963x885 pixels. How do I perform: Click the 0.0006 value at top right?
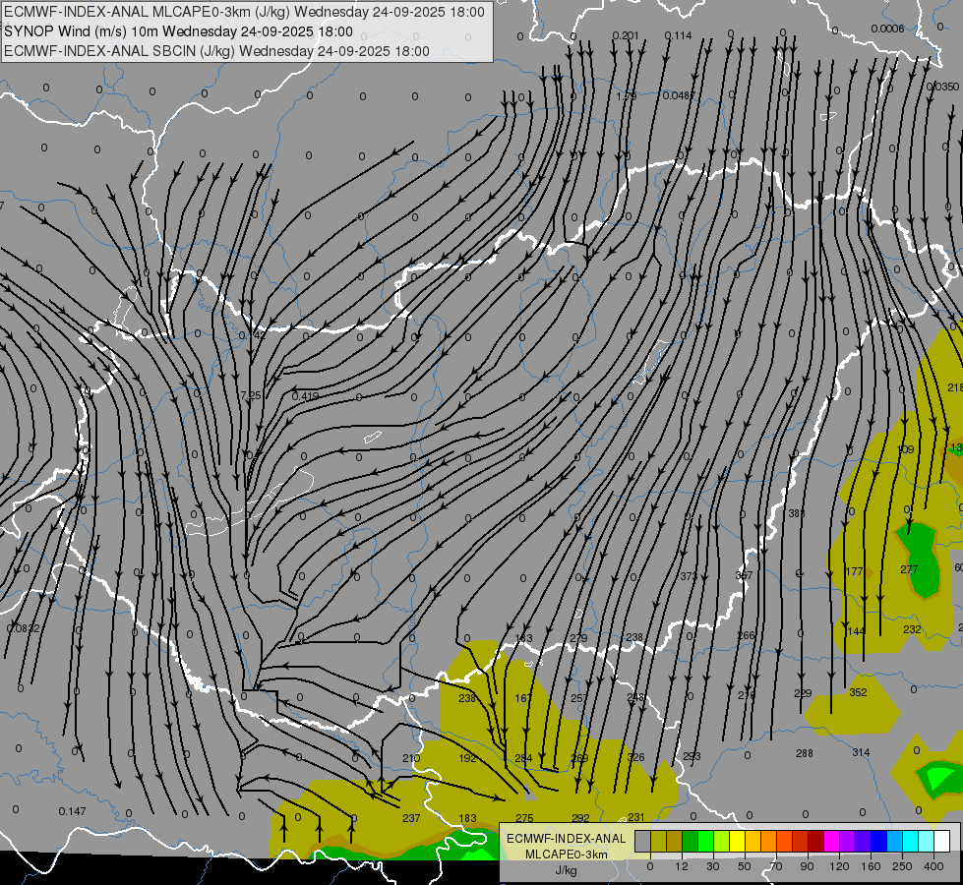[x=887, y=29]
